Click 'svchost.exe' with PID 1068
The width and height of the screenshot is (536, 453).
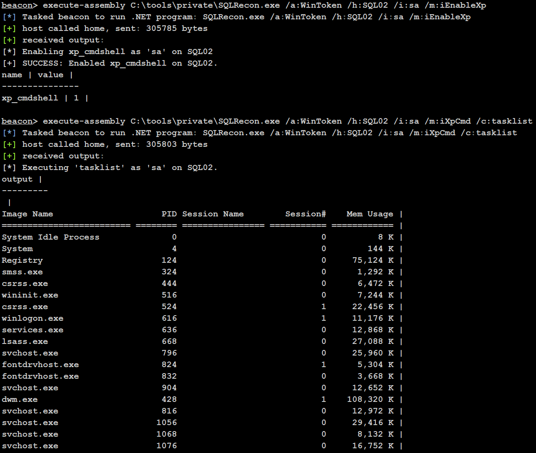(30, 434)
